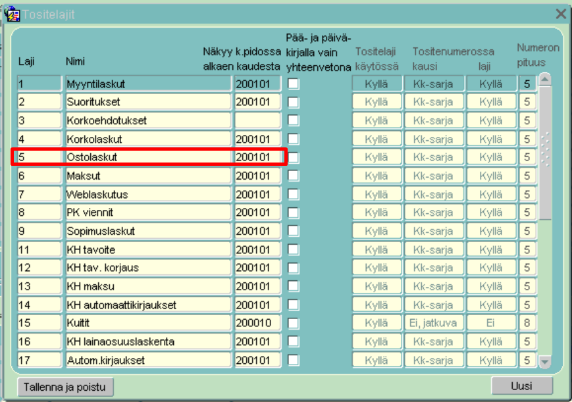572x402 pixels.
Task: Tick the checkbox in the Korkolaskut row
Action: coord(294,139)
